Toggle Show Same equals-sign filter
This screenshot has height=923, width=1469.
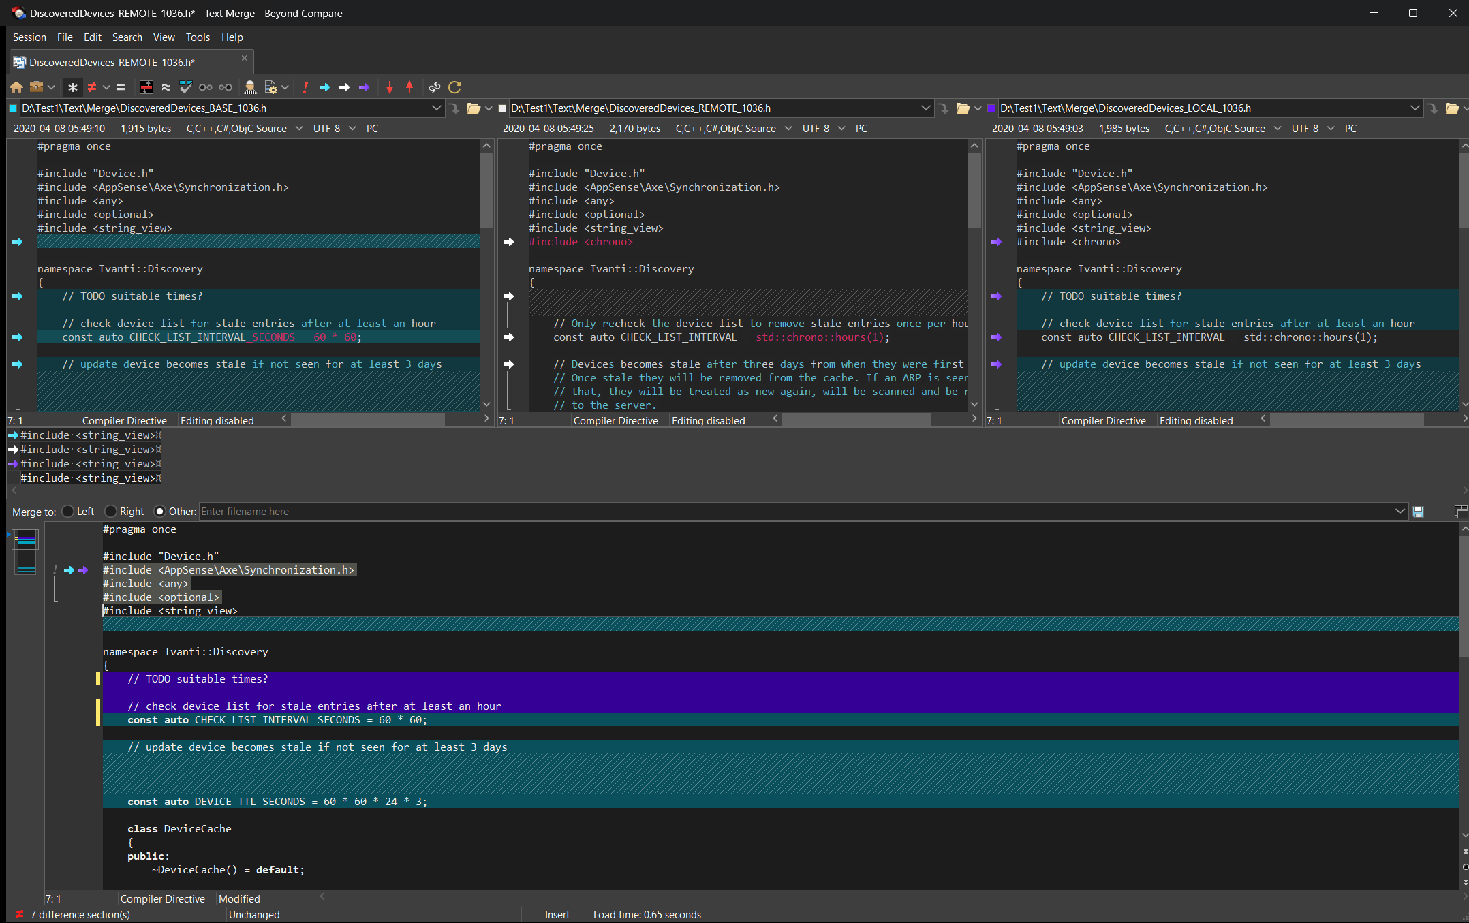[x=121, y=87]
